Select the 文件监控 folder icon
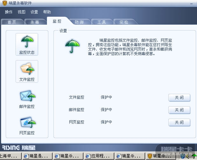The height and width of the screenshot is (160, 197). coord(27,71)
